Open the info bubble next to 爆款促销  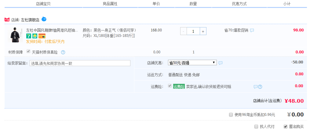coord(252,30)
